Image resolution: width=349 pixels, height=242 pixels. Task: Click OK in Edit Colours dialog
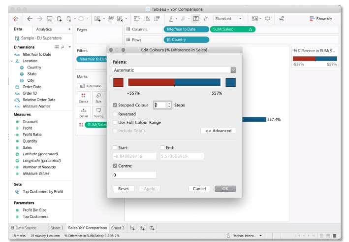[x=225, y=189]
